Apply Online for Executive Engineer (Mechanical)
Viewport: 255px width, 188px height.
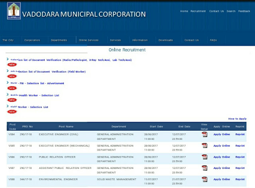[222, 146]
